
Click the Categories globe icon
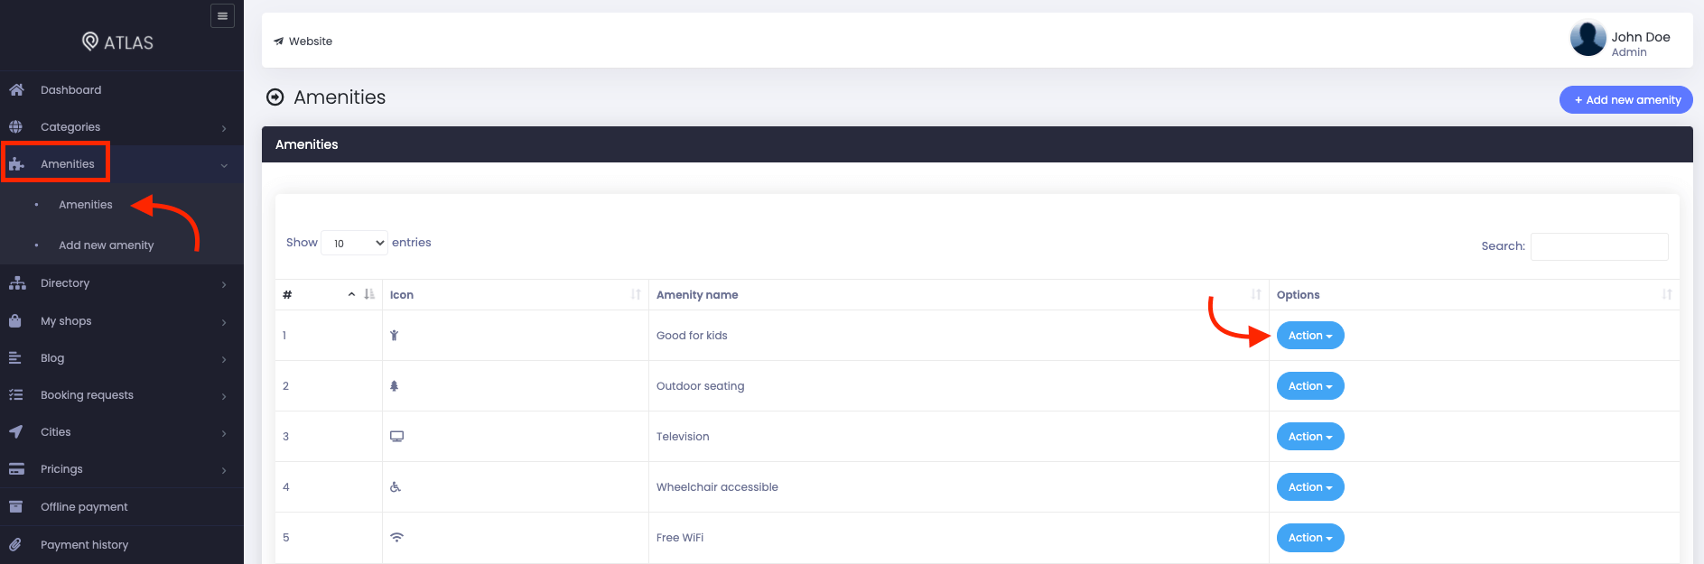click(16, 126)
